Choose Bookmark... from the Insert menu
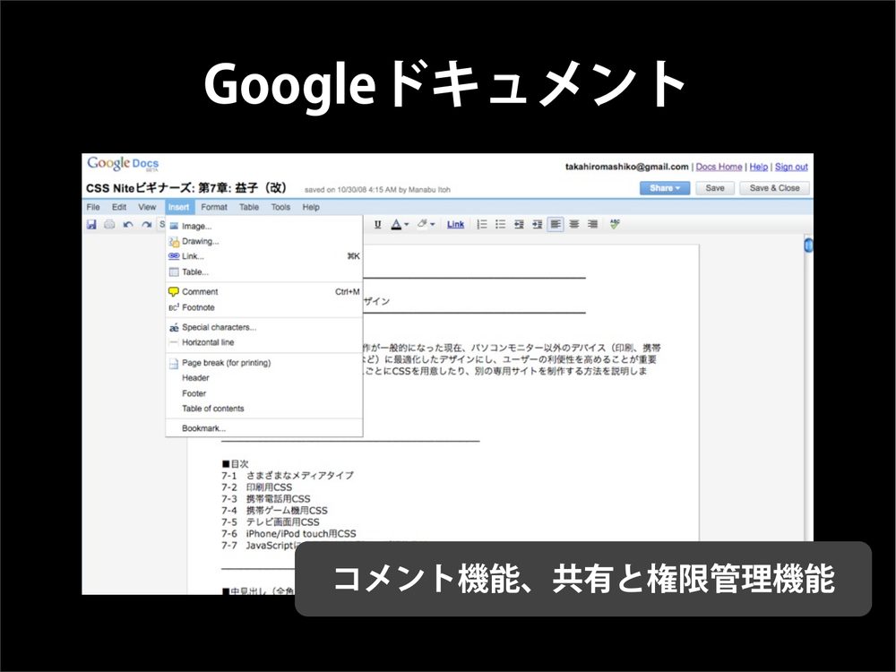 264,428
